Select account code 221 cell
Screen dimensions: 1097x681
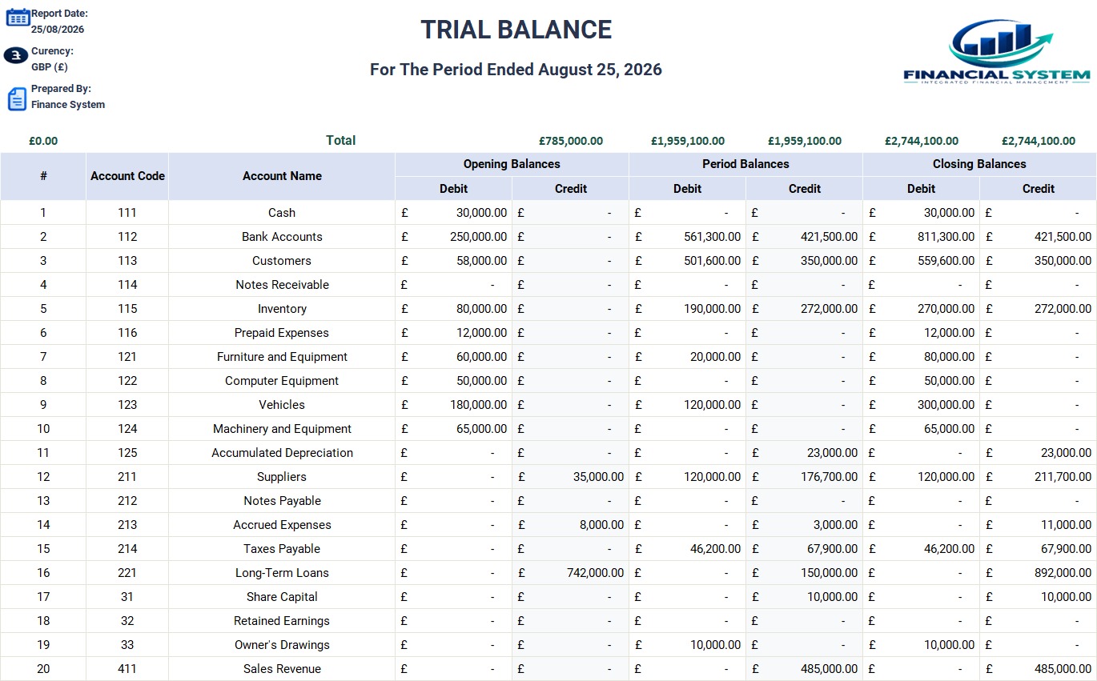[x=127, y=573]
